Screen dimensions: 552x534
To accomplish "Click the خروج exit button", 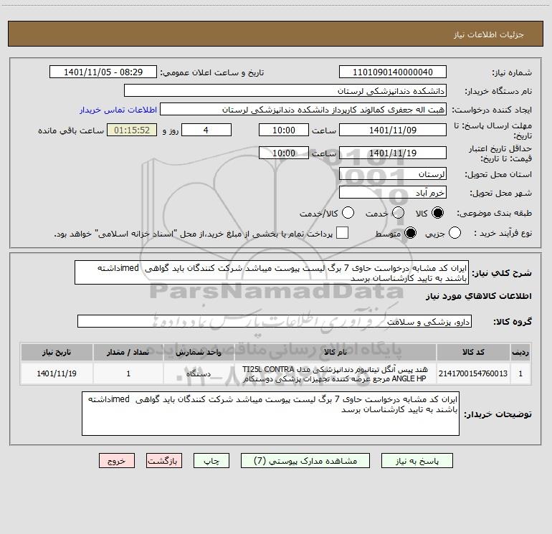I will (x=117, y=461).
